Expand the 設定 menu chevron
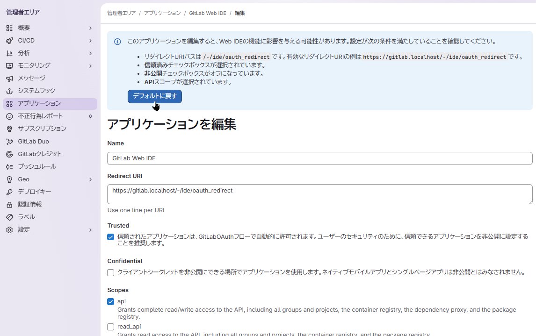The width and height of the screenshot is (536, 336). coord(90,230)
